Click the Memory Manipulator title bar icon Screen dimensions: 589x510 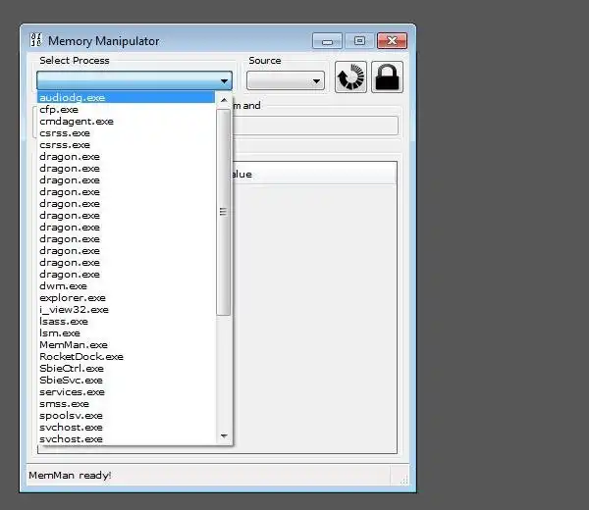[36, 40]
